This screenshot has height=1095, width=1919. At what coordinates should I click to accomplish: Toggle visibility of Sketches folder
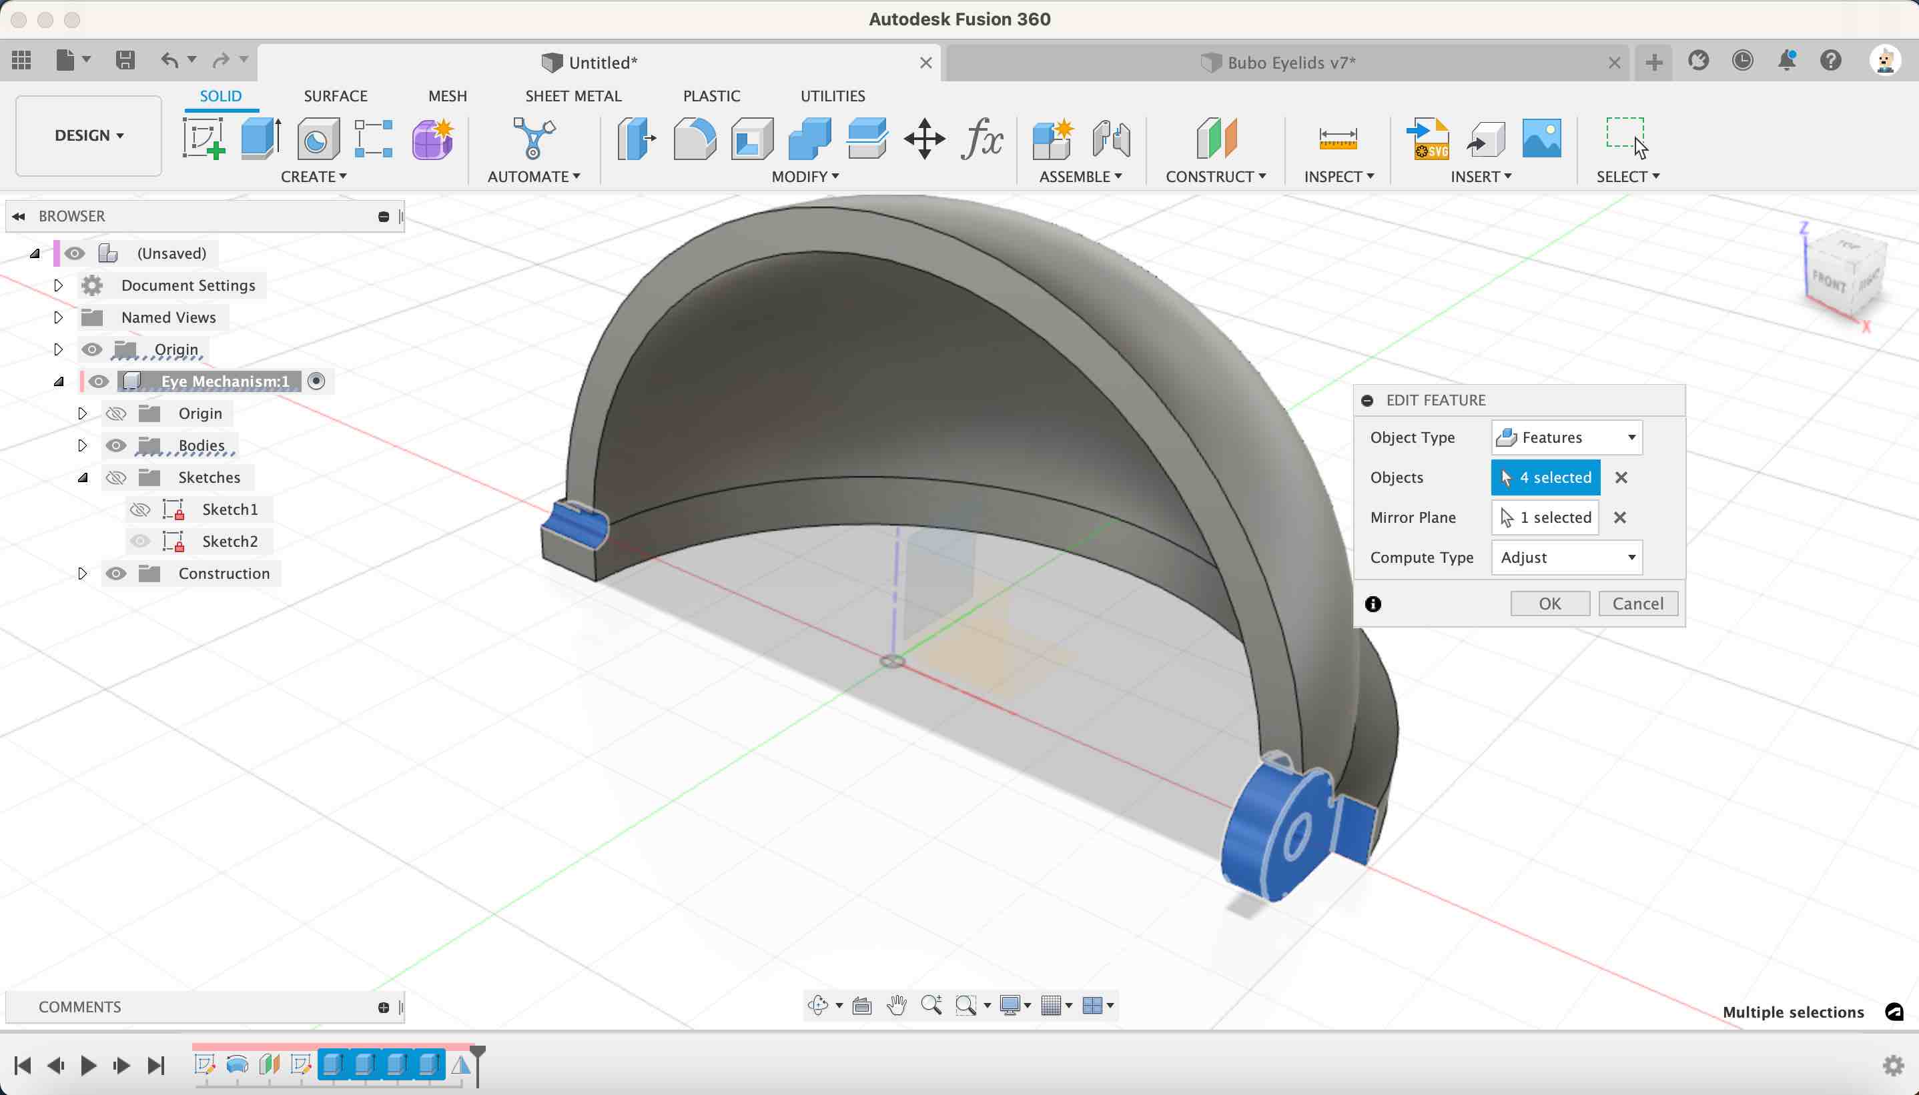tap(115, 477)
